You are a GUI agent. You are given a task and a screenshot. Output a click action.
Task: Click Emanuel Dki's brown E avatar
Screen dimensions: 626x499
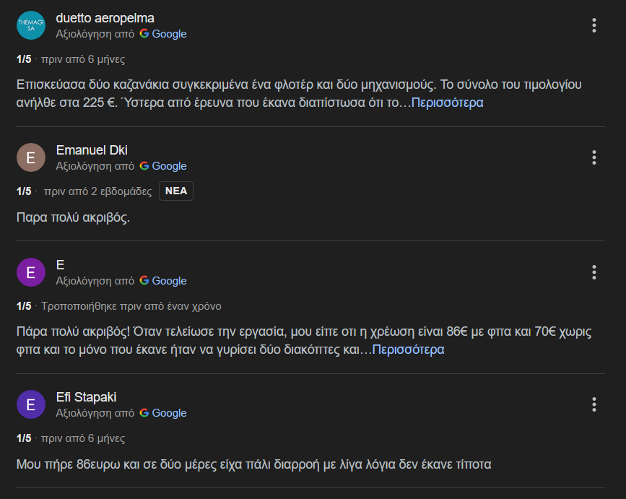pyautogui.click(x=31, y=157)
